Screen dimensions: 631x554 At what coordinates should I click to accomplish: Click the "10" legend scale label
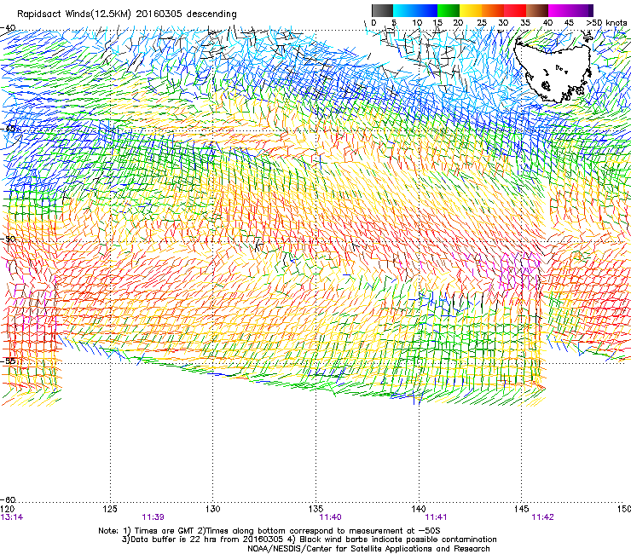click(x=417, y=23)
